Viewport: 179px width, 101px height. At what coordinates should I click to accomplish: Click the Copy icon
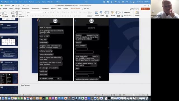click(3, 14)
